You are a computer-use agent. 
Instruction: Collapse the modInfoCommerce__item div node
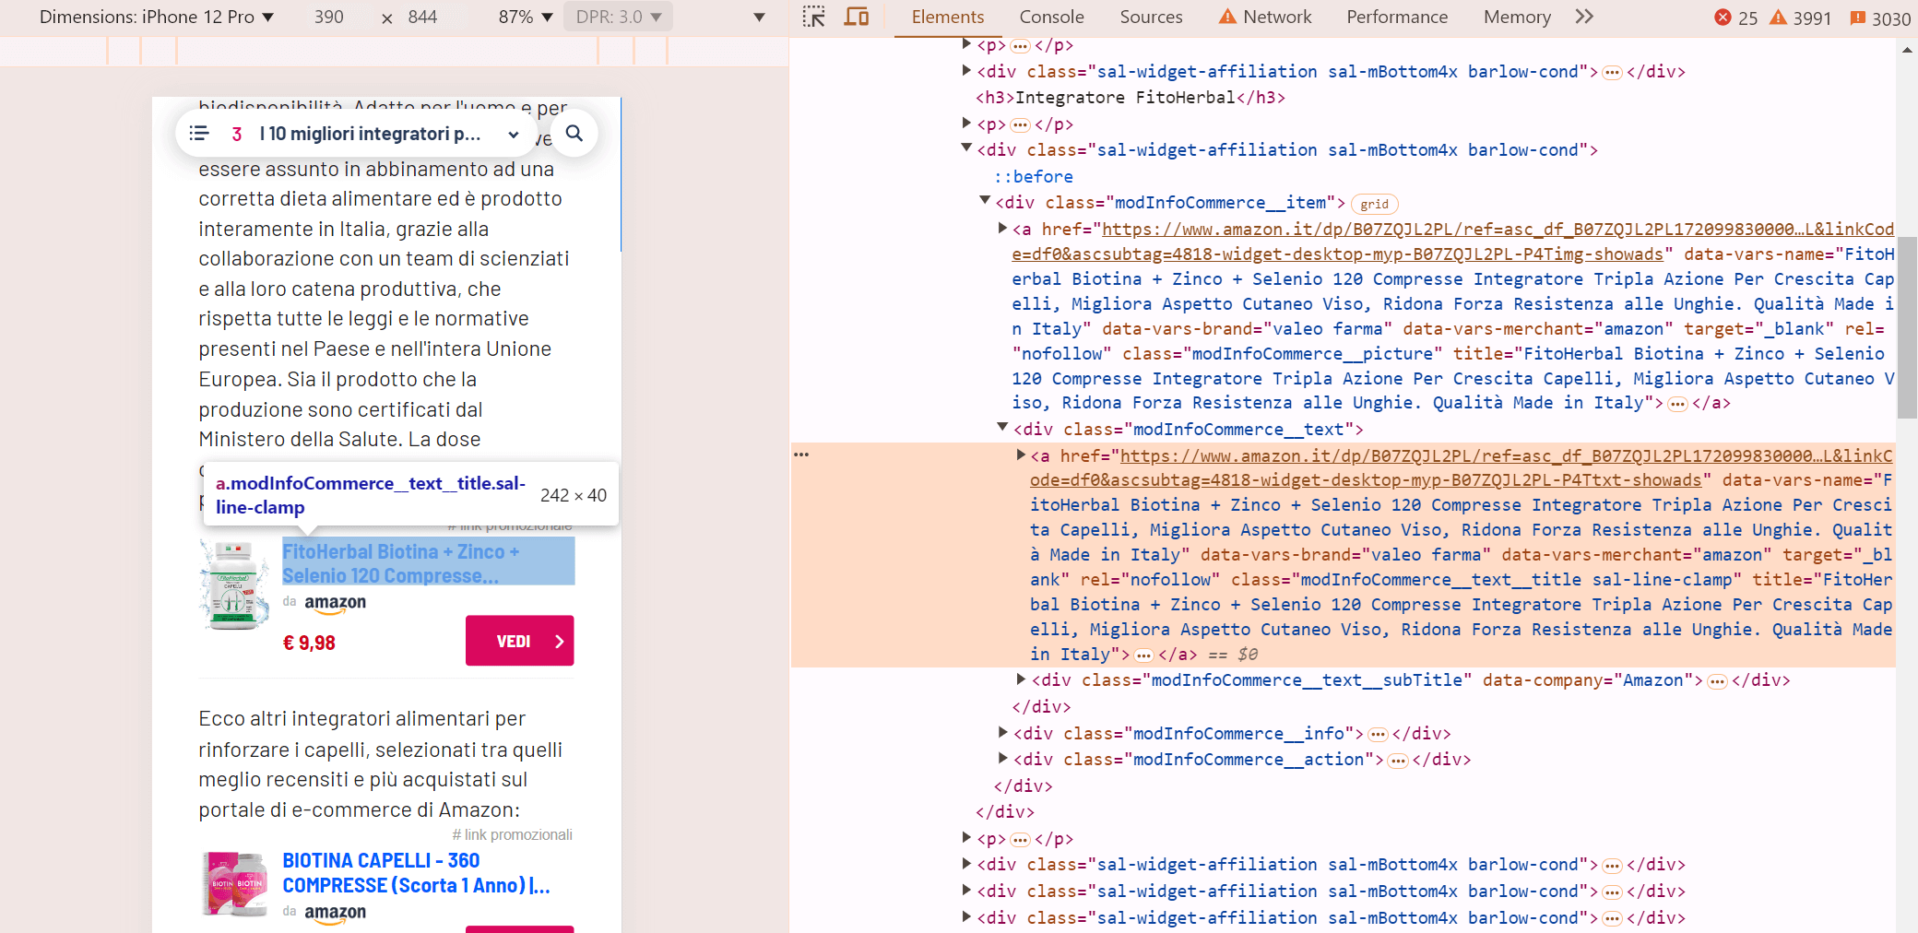click(985, 200)
